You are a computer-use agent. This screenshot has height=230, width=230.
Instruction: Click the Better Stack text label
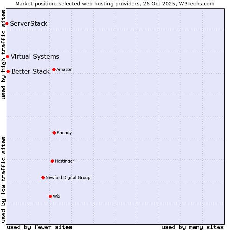click(30, 72)
